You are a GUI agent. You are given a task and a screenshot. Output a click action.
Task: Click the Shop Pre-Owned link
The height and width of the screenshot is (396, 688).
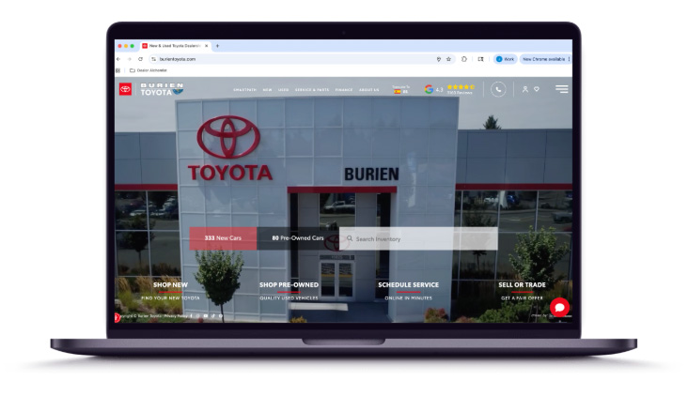click(289, 284)
